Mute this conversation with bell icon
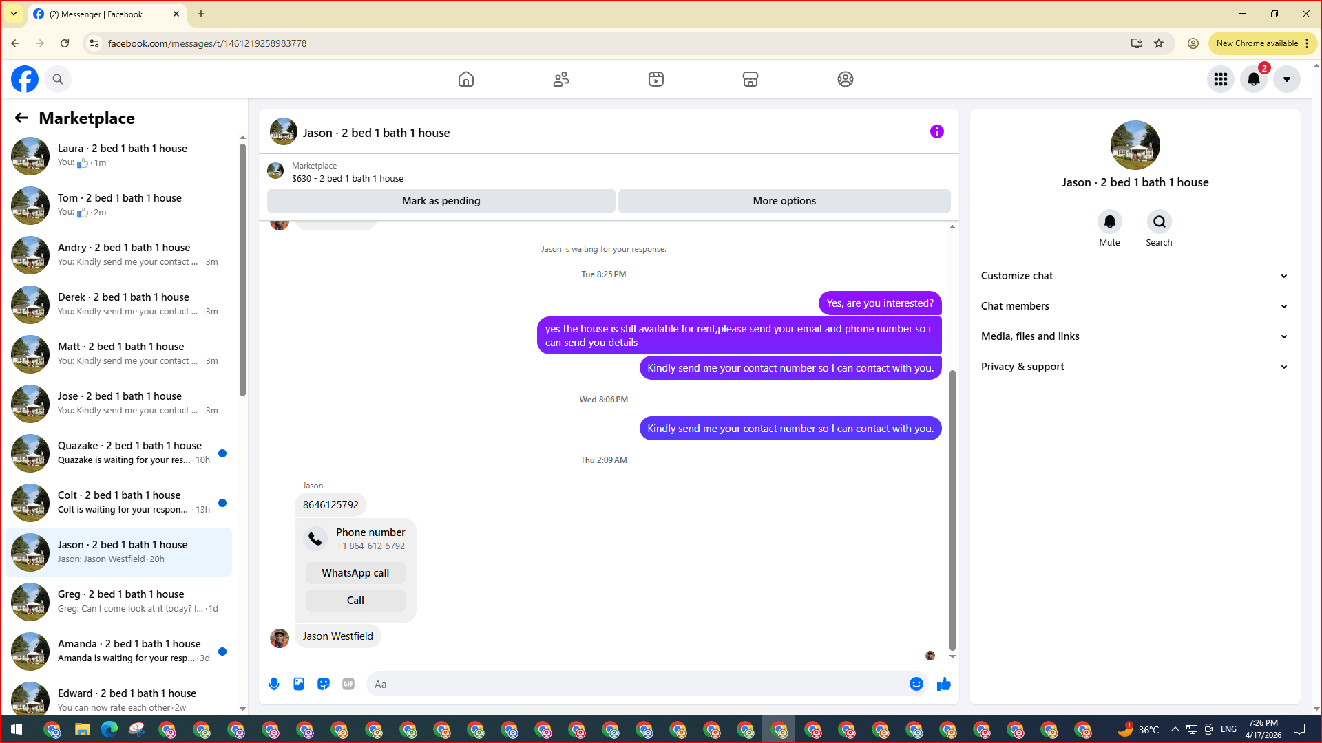Screen dimensions: 1322x743 (x=1109, y=222)
